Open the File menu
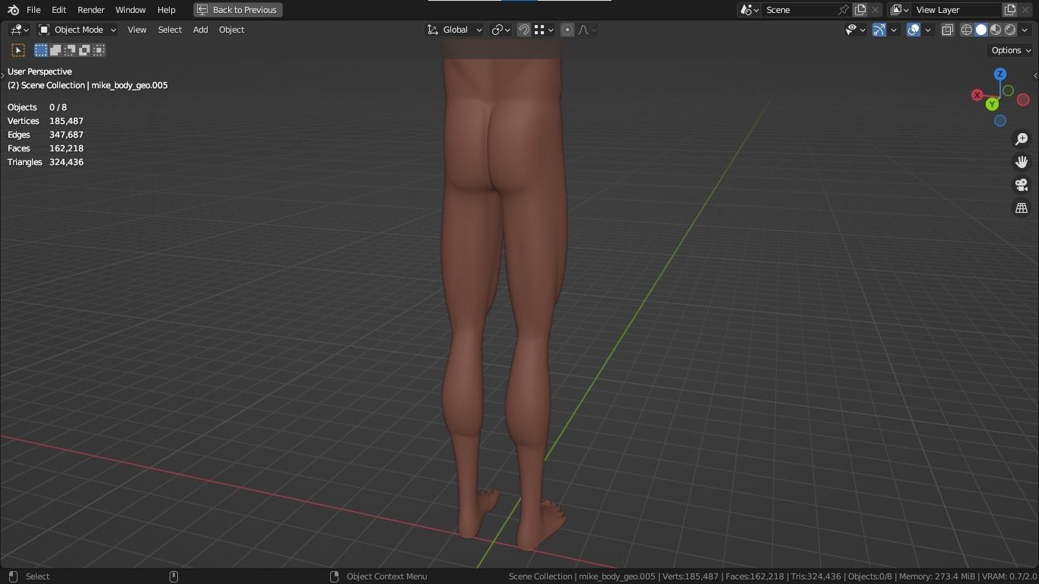Image resolution: width=1039 pixels, height=584 pixels. (x=33, y=10)
